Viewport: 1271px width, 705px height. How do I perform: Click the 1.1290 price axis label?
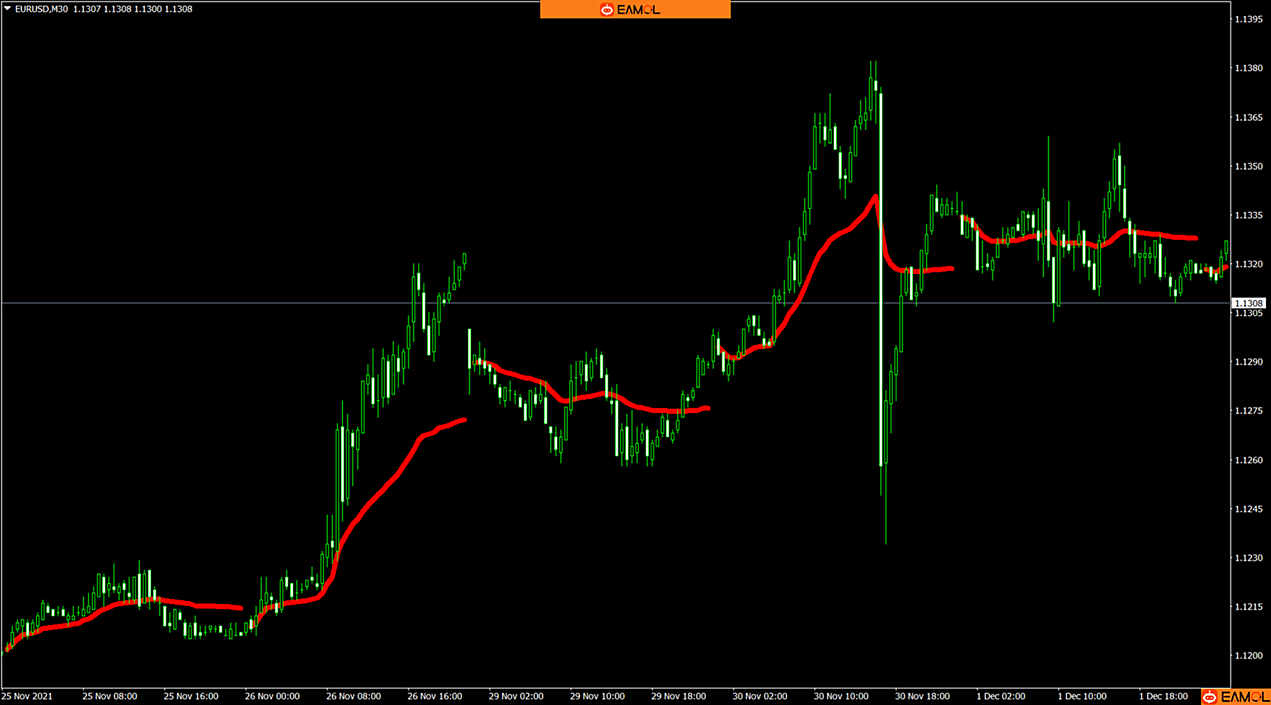[1248, 362]
